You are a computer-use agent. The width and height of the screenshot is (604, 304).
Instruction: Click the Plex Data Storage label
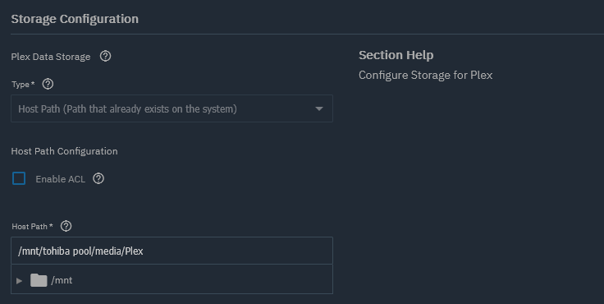coord(51,57)
